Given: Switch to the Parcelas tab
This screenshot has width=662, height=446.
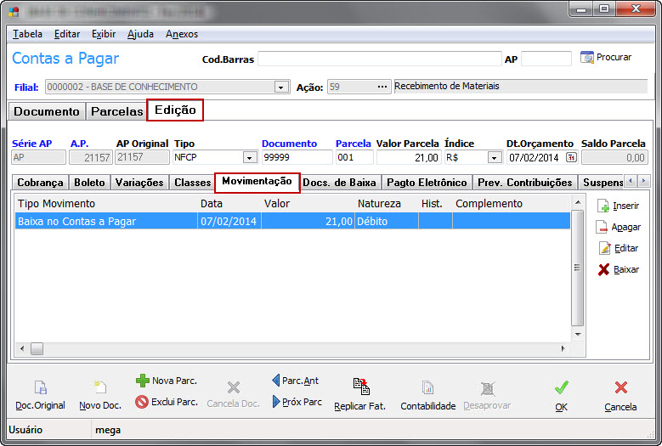Looking at the screenshot, I should click(116, 111).
